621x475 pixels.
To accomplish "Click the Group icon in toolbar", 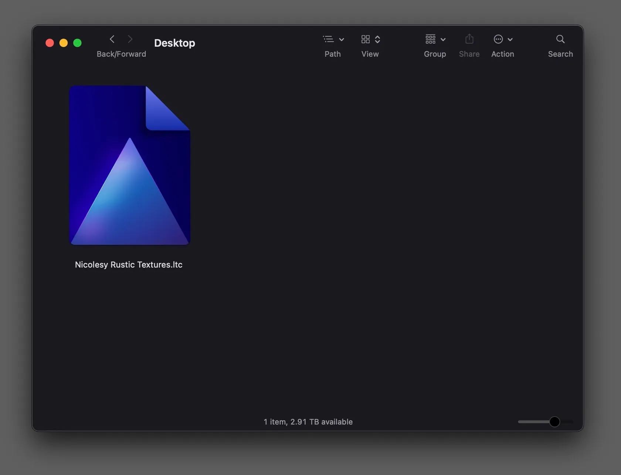I will pos(430,39).
